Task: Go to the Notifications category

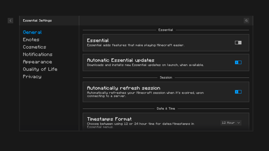Action: coord(38,54)
